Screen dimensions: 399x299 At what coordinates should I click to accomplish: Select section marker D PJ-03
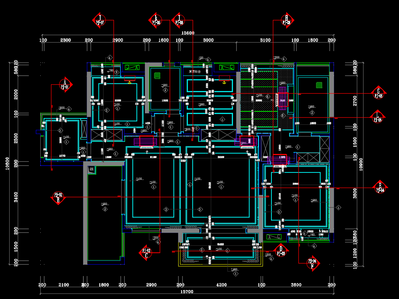click(x=281, y=251)
